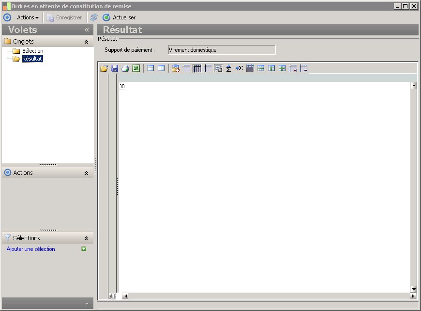Collapse the Sélections panel section
The height and width of the screenshot is (311, 421).
click(86, 238)
